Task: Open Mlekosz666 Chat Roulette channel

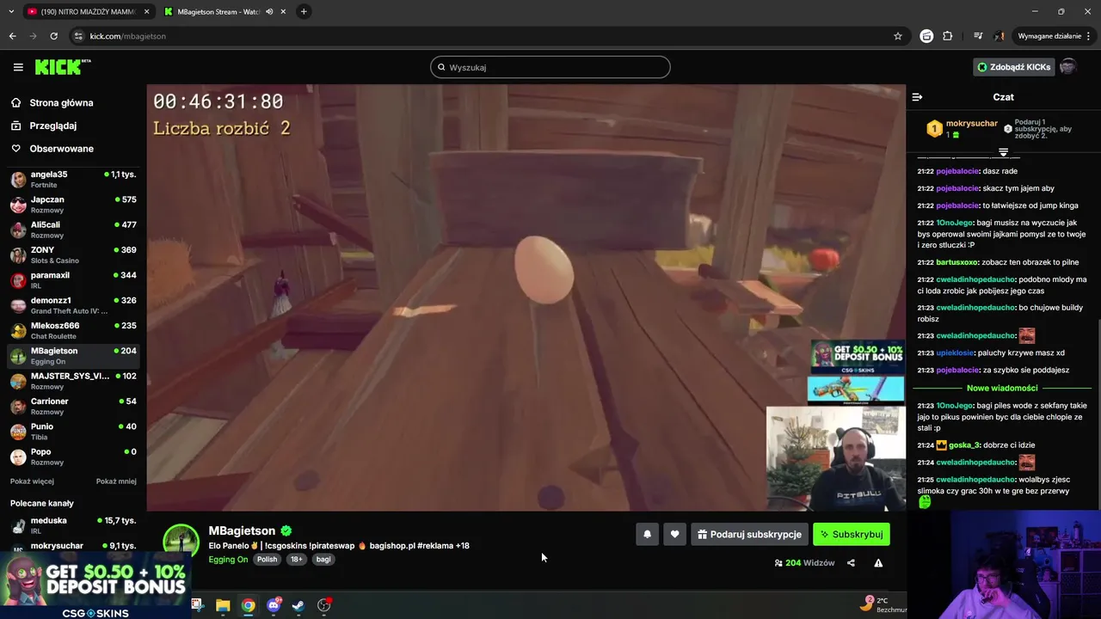Action: [73, 330]
